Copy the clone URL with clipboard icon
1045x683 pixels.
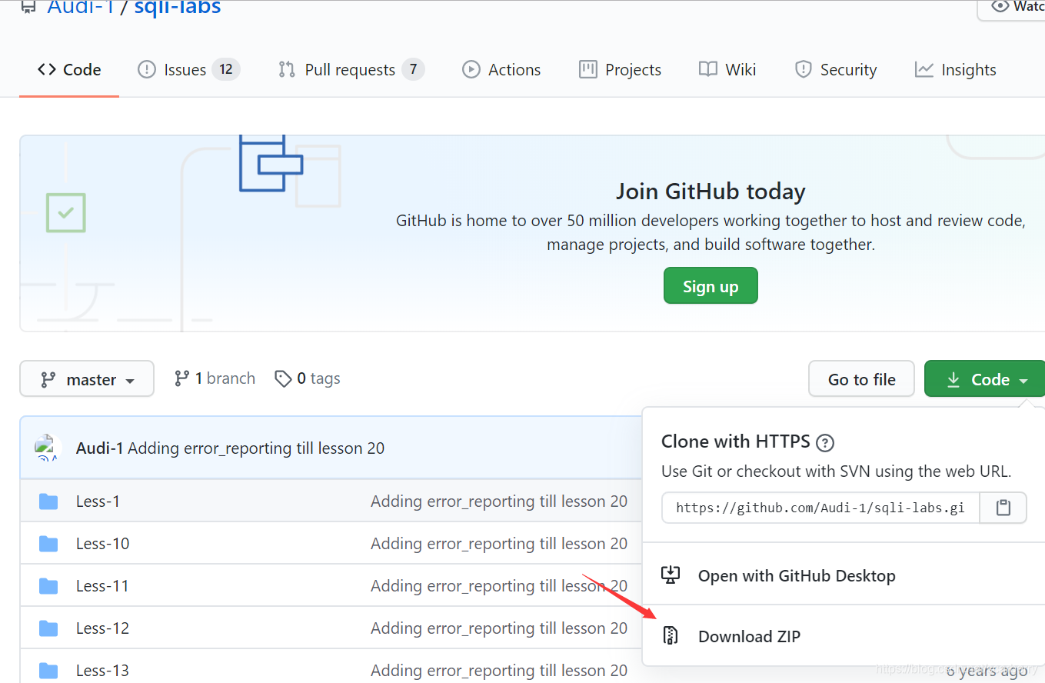point(1003,508)
